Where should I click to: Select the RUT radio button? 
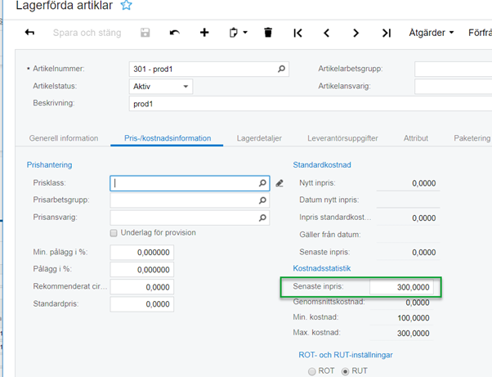click(343, 371)
